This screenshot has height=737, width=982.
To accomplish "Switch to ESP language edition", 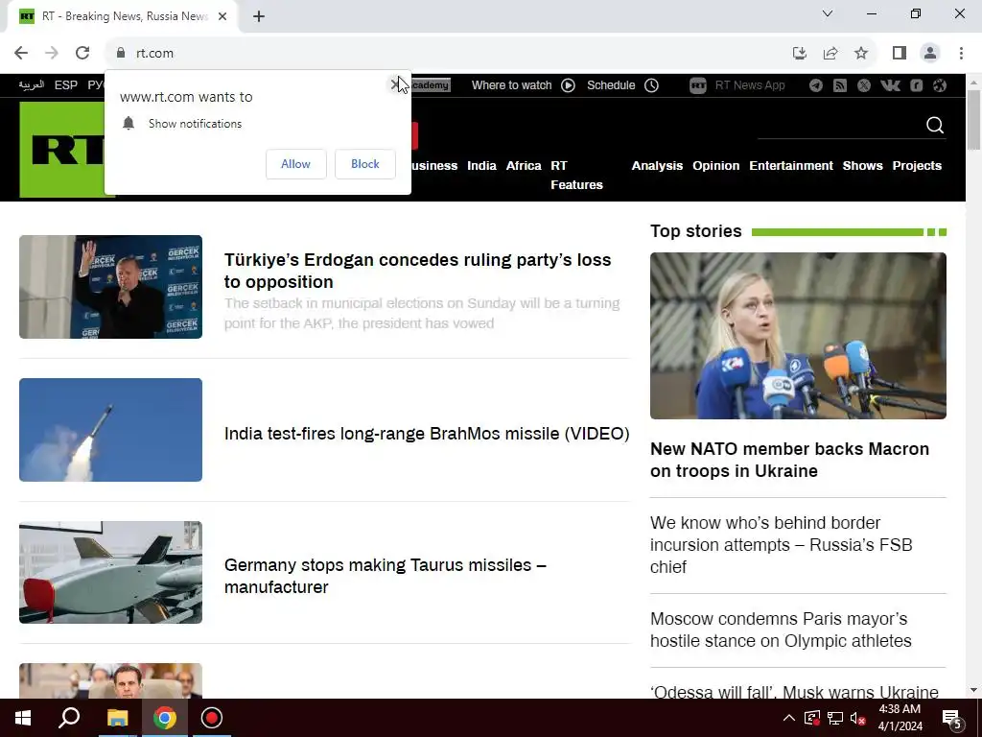I will click(x=66, y=84).
